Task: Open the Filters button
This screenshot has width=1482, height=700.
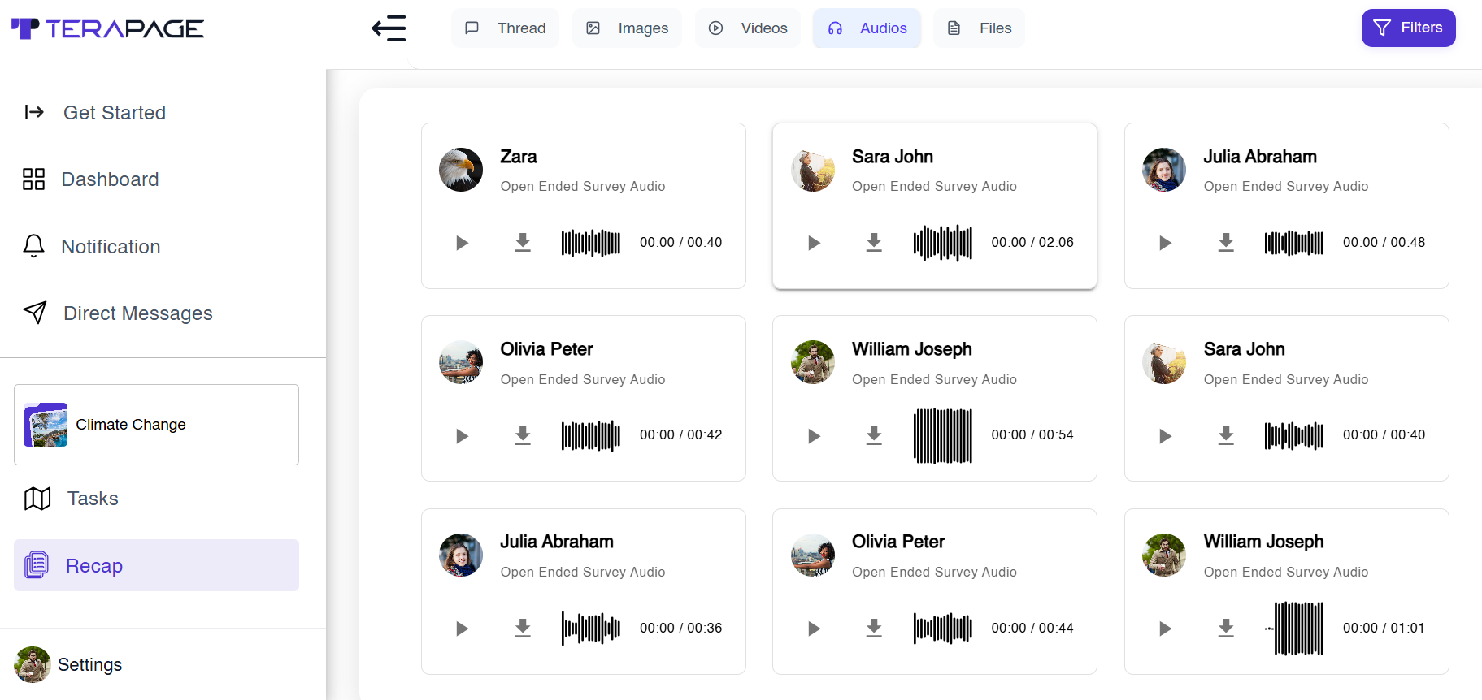Action: coord(1408,28)
